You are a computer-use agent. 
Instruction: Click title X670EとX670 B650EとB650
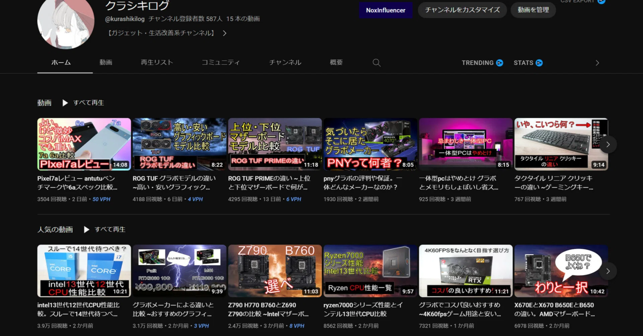coord(555,310)
